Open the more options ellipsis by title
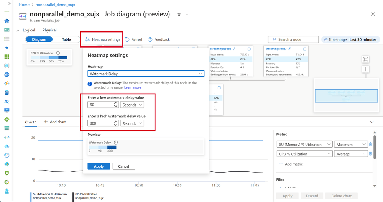Image resolution: width=383 pixels, height=202 pixels. (x=187, y=14)
